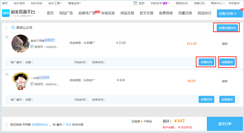Open the 资源服务协议 link
The image size is (244, 133).
pos(40,124)
